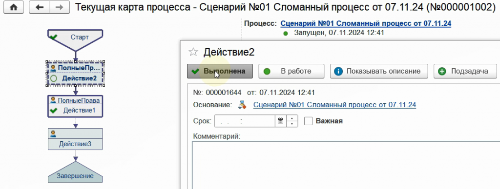Increase Срок value with up stepper arrow
Viewport: 500px width, 189px height.
pos(292,118)
